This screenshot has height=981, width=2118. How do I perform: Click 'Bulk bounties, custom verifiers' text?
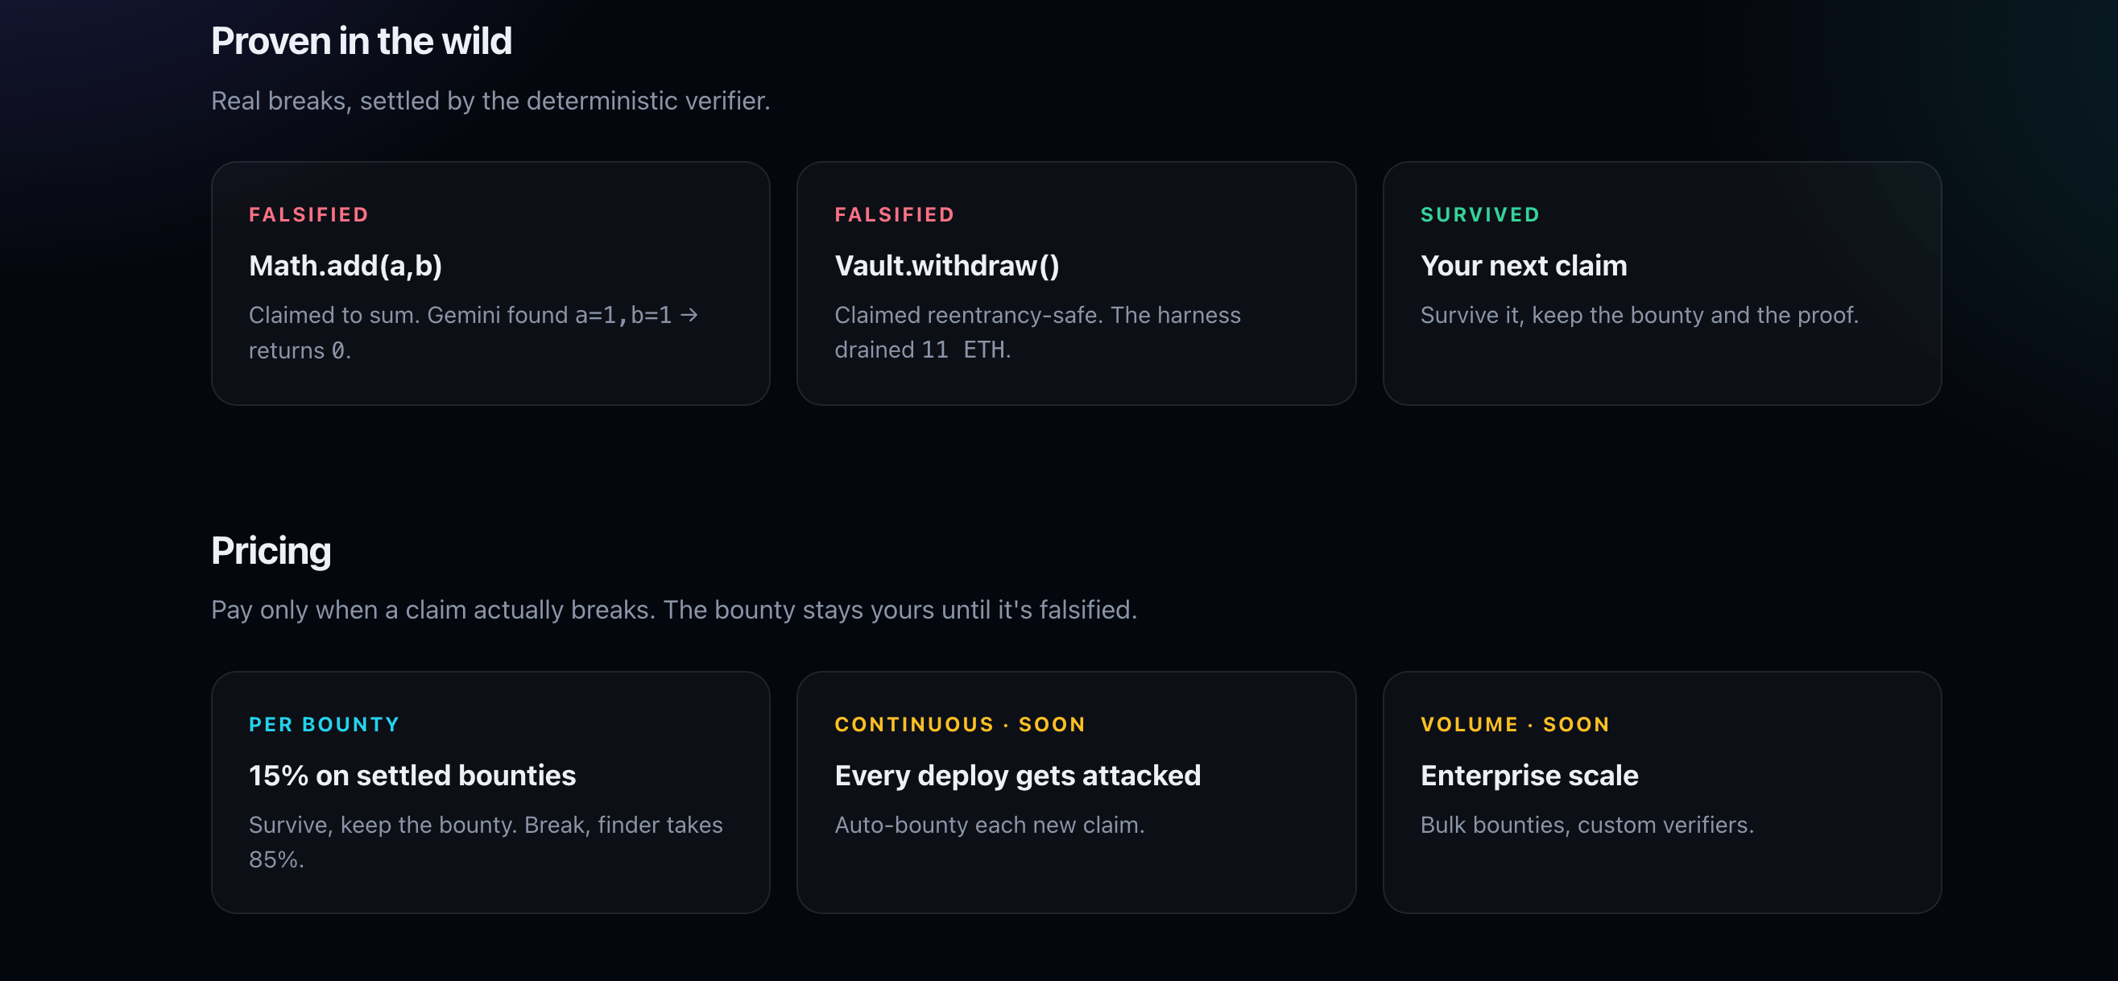click(x=1586, y=825)
